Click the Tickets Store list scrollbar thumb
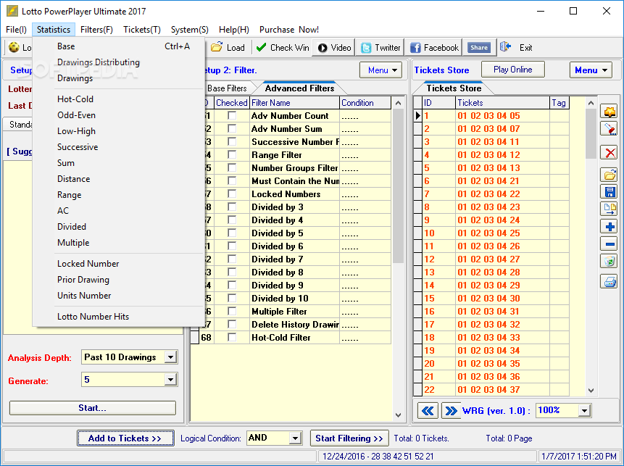Viewport: 624px width, 466px height. tap(591, 133)
